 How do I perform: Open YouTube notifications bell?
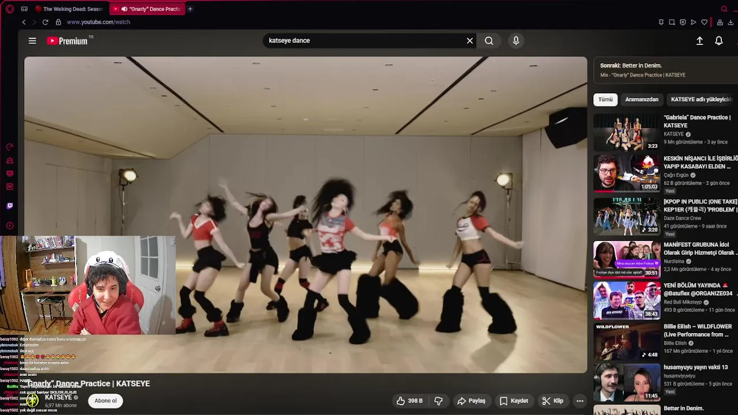pyautogui.click(x=719, y=41)
